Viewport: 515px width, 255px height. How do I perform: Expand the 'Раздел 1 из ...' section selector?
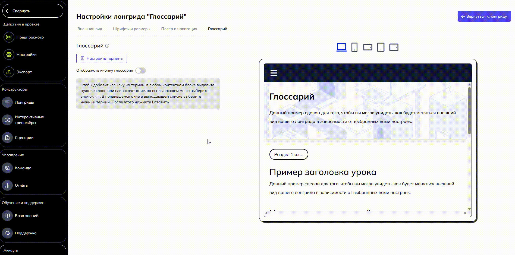[x=288, y=154]
